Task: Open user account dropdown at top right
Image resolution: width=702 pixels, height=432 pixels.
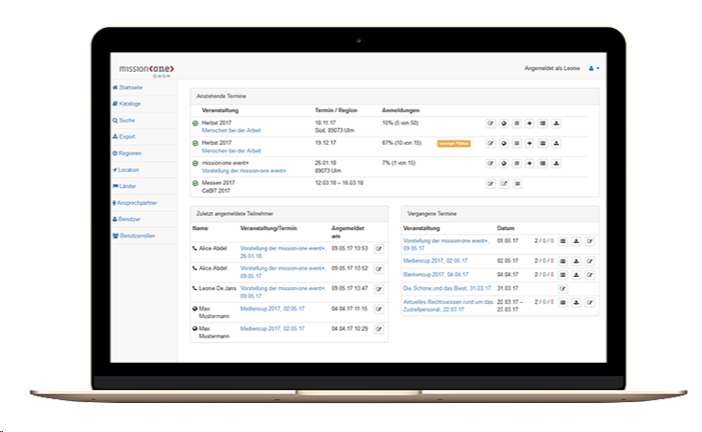Action: (594, 68)
